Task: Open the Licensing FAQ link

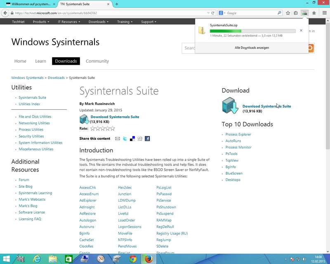Action: 30,219
